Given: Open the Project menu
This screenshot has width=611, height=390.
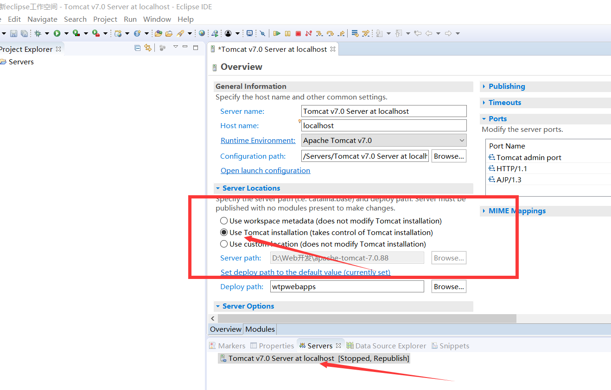Looking at the screenshot, I should point(105,19).
